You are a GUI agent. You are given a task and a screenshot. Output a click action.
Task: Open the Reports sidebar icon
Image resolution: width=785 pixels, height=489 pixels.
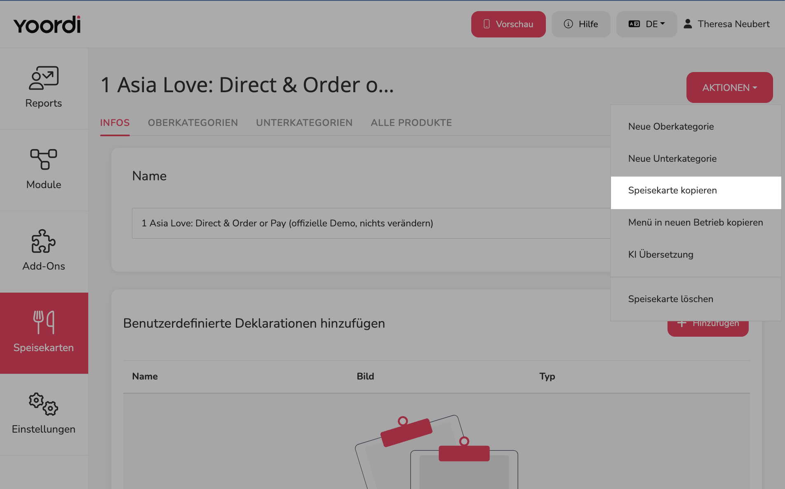pyautogui.click(x=44, y=78)
